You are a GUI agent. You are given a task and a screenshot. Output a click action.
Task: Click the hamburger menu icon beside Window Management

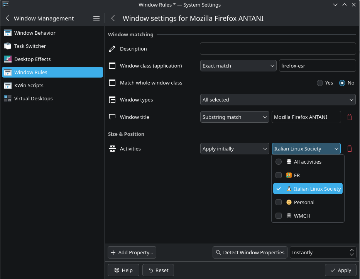point(96,18)
